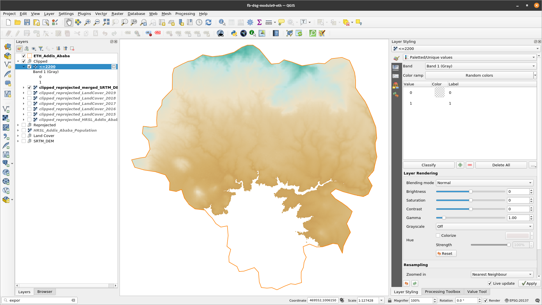The image size is (542, 305).
Task: Click the Open Layer Styling panel icon
Action: (x=20, y=48)
